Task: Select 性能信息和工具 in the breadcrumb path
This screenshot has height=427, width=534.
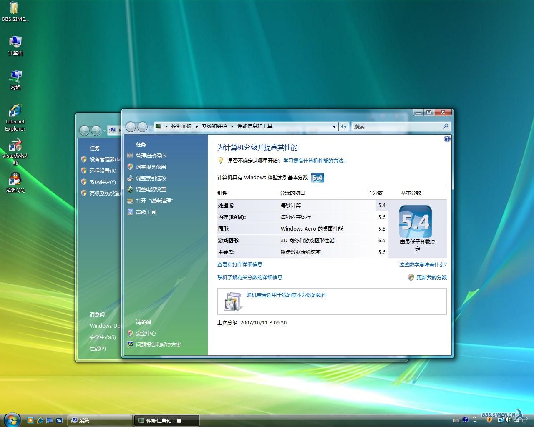Action: (x=255, y=126)
